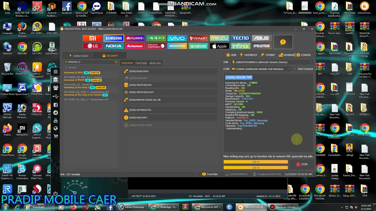Open the ADB toolbar item

click(x=231, y=55)
